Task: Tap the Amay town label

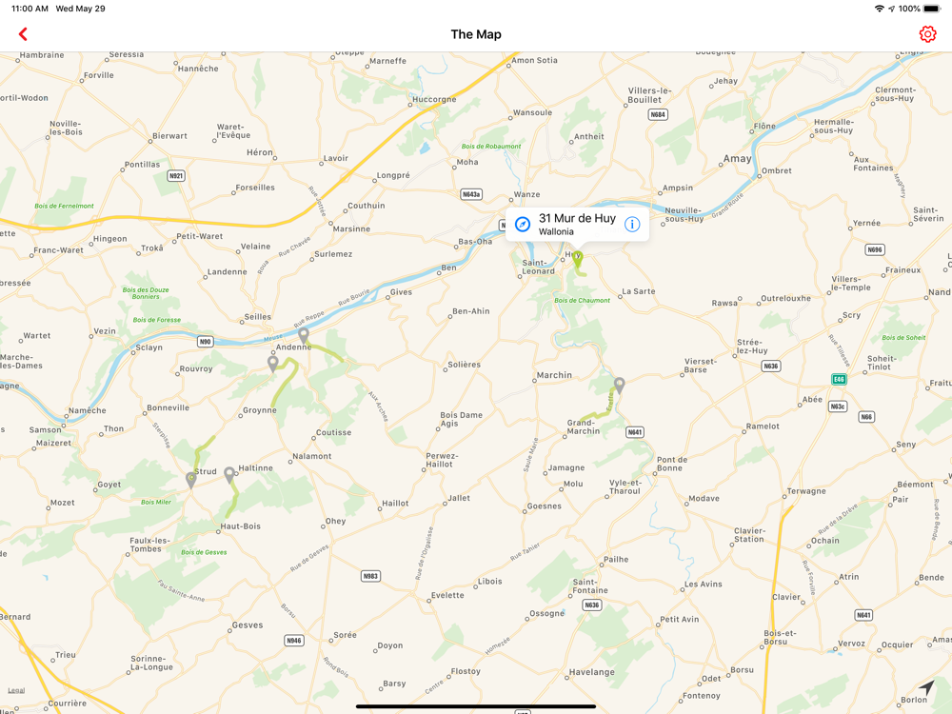Action: 737,158
